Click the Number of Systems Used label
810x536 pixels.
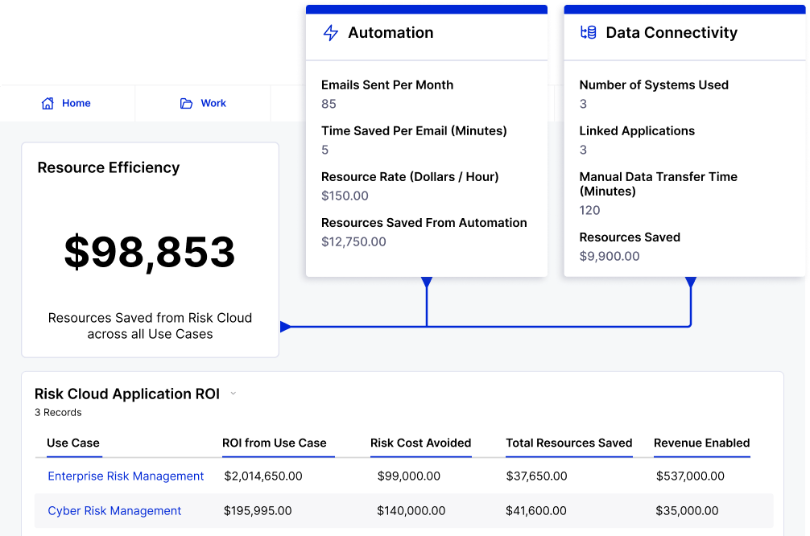click(x=654, y=85)
